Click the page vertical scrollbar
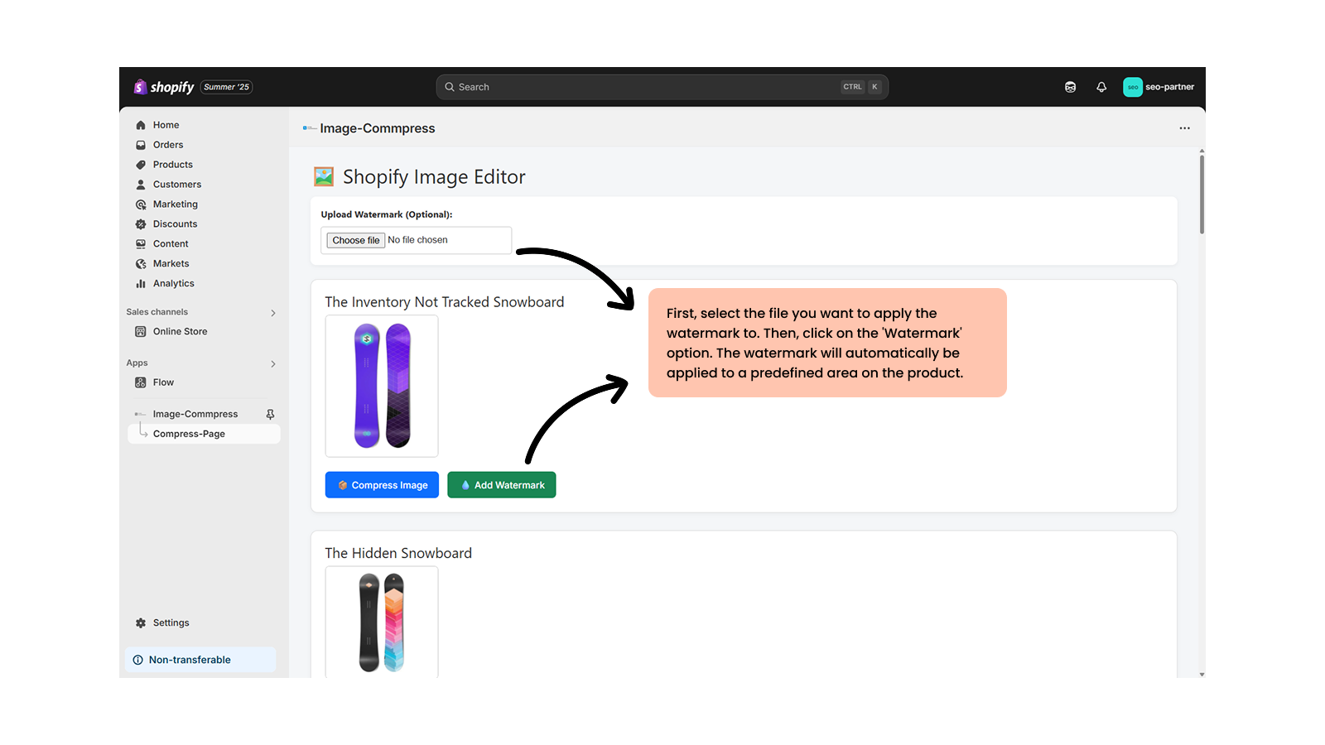Screen dimensions: 1325x745 pos(1202,195)
